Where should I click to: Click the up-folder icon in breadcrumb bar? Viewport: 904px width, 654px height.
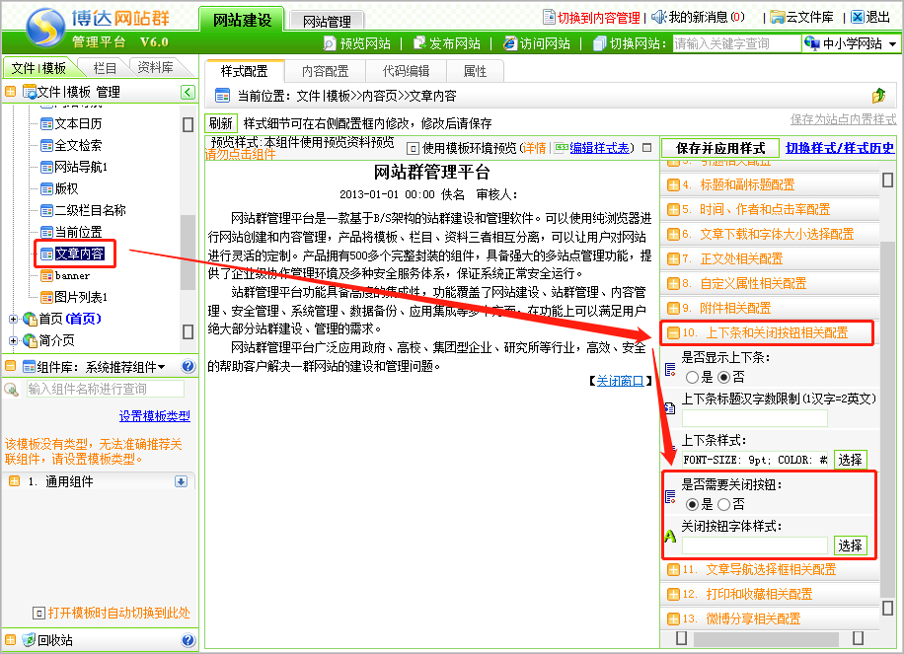pos(878,96)
